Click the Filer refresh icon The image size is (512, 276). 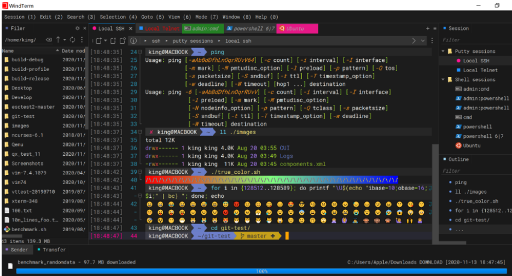pyautogui.click(x=73, y=40)
